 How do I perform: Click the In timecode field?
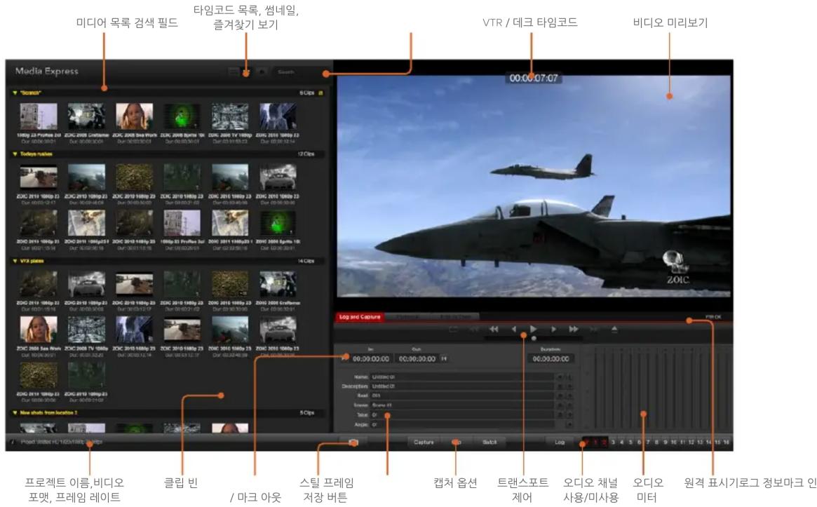371,358
